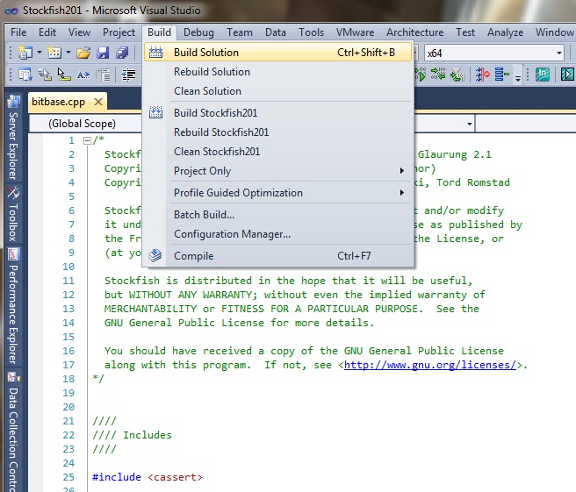The height and width of the screenshot is (492, 576).
Task: Open the x64 platform combo box
Action: (494, 53)
